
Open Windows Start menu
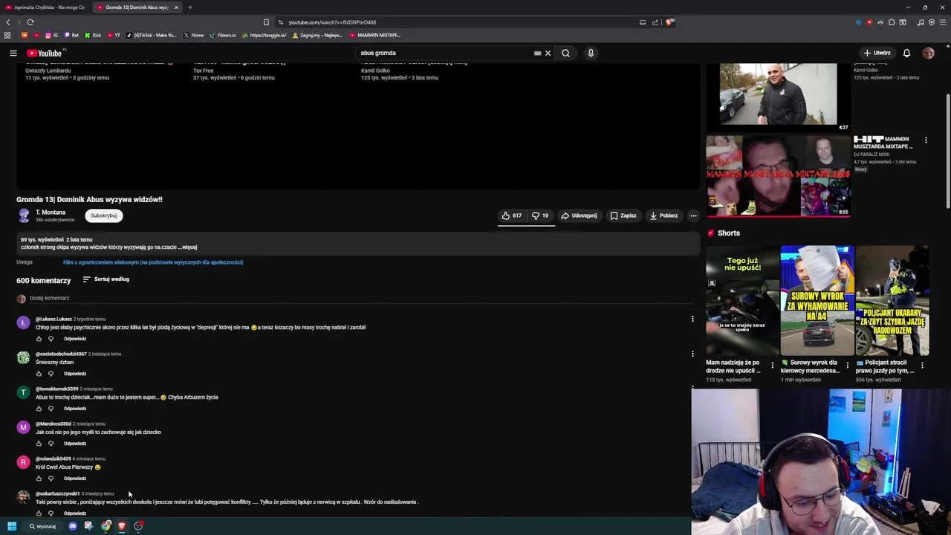(x=11, y=526)
